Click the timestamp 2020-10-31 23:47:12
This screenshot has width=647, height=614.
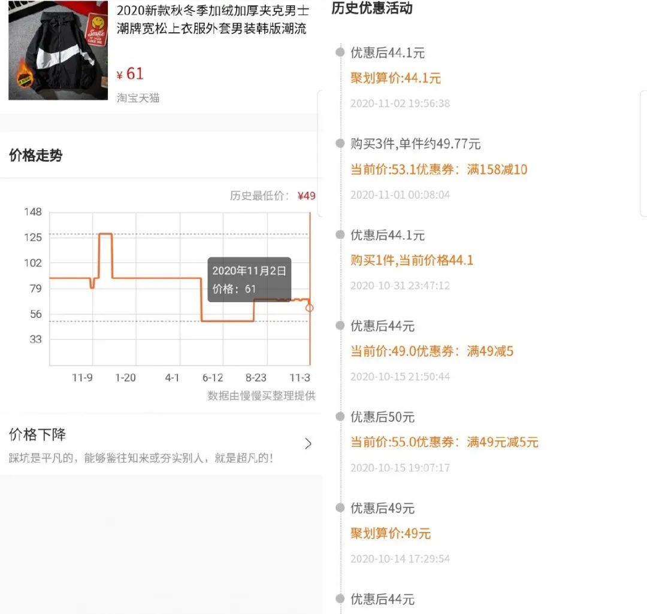400,285
